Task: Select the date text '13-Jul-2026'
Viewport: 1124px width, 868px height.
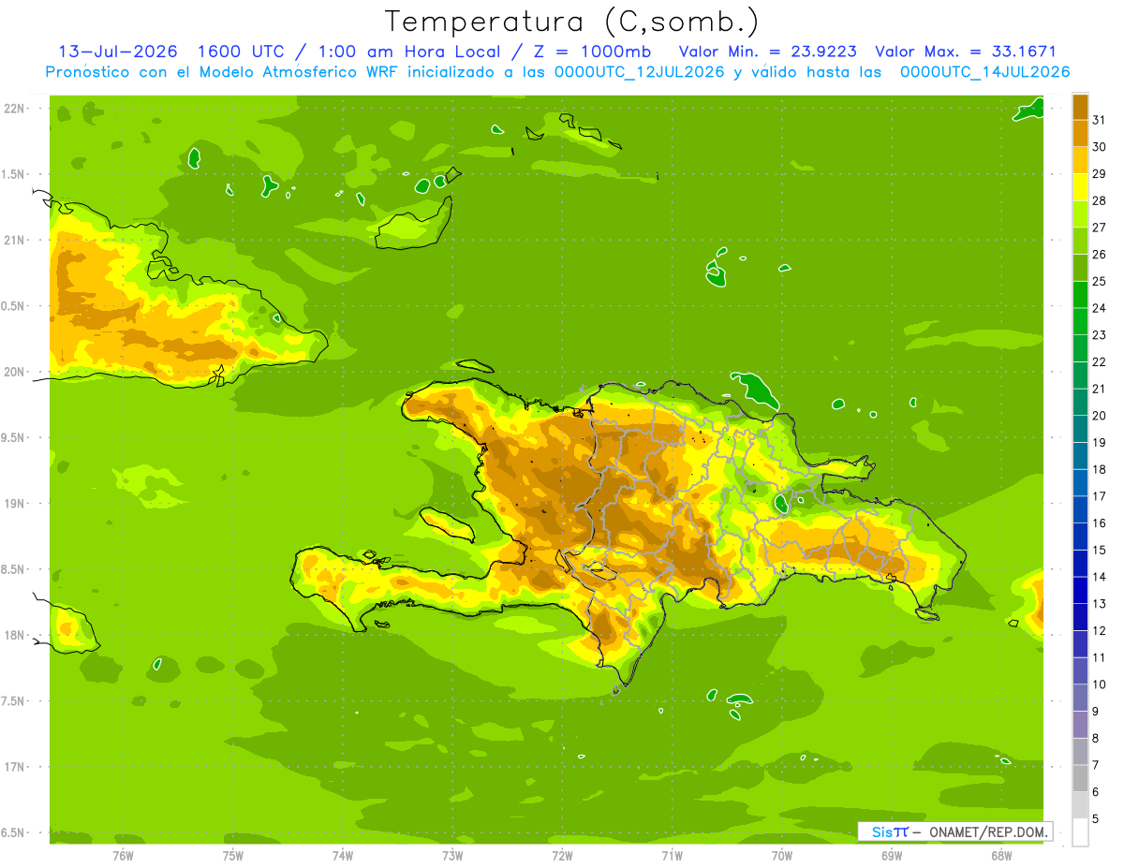Action: coord(117,51)
